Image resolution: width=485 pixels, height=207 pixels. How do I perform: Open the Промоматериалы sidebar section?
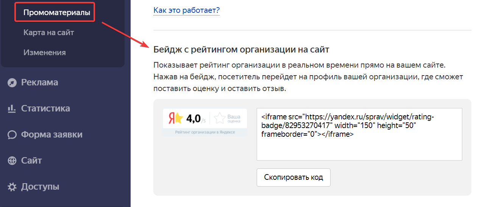point(57,12)
